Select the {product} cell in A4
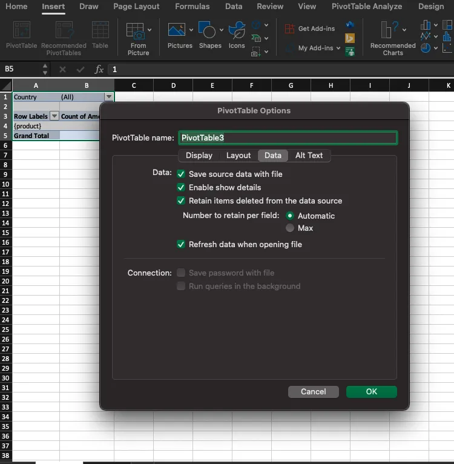Screen dimensions: 454x464 (36, 126)
